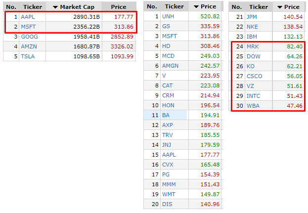Viewport: 308px width, 213px height.
Task: Click Price header in the left table
Action: point(119,7)
